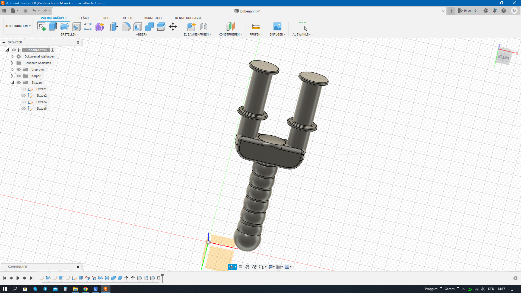This screenshot has height=293, width=521.
Task: Play the design timeline
Action: click(18, 278)
